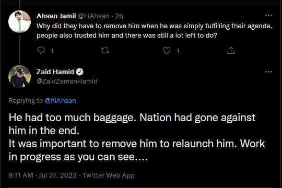Click the 9:11 AM · Jul 27, 2022 timestamp
This screenshot has width=282, height=188.
click(x=43, y=175)
